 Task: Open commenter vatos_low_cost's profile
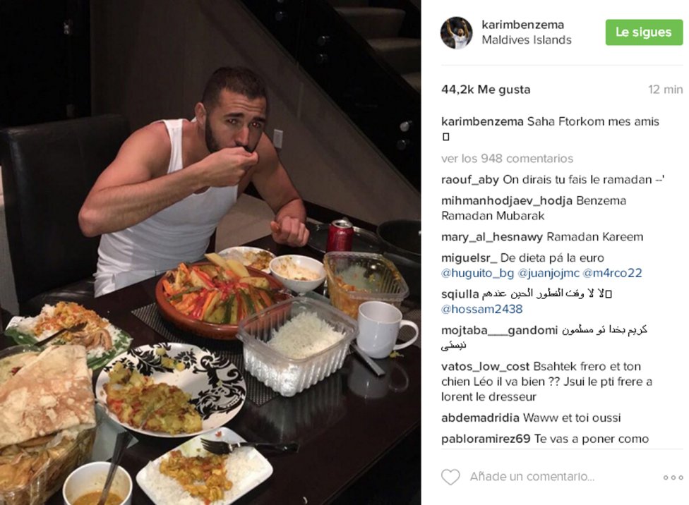click(x=486, y=367)
